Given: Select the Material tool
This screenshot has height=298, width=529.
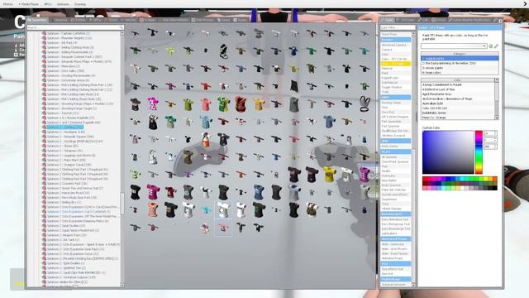Looking at the screenshot, I should (395, 68).
